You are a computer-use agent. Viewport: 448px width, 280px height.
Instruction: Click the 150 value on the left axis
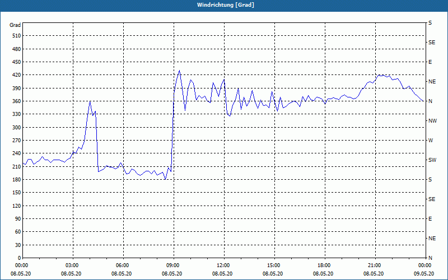(17, 193)
